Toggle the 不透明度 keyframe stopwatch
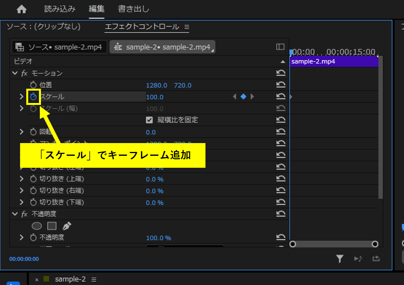 click(33, 238)
